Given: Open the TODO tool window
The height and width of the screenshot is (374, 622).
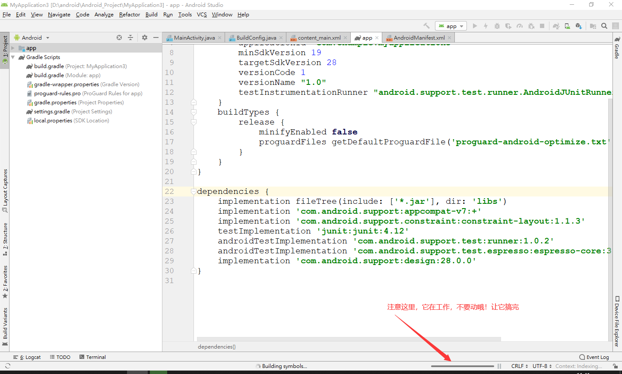Looking at the screenshot, I should [60, 357].
